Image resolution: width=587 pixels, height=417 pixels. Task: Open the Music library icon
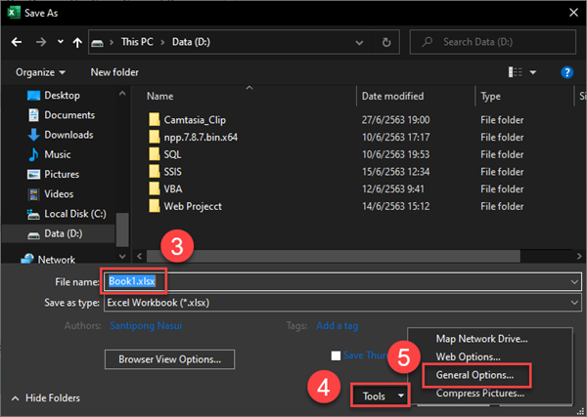(33, 154)
